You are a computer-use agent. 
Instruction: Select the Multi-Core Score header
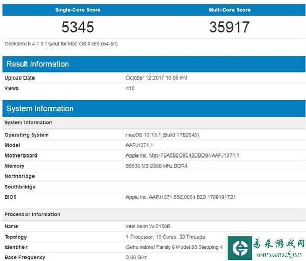(229, 10)
